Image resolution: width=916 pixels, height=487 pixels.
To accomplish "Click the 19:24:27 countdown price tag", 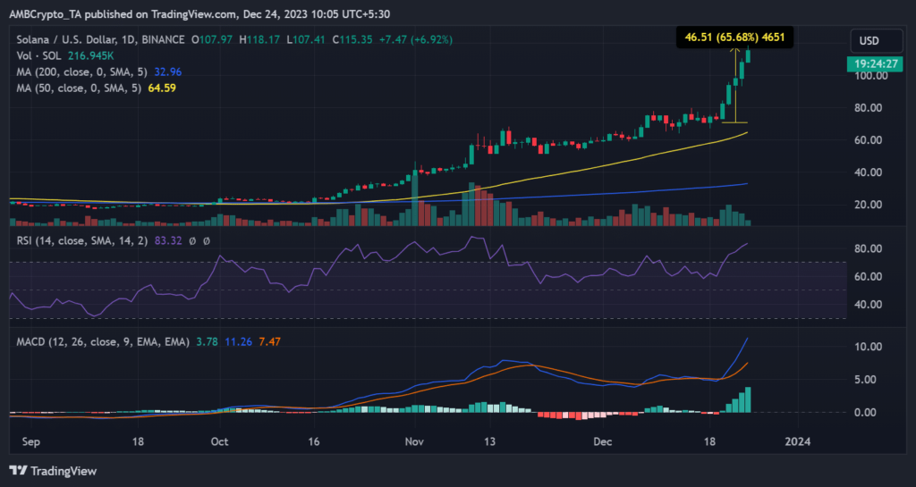I will point(867,64).
